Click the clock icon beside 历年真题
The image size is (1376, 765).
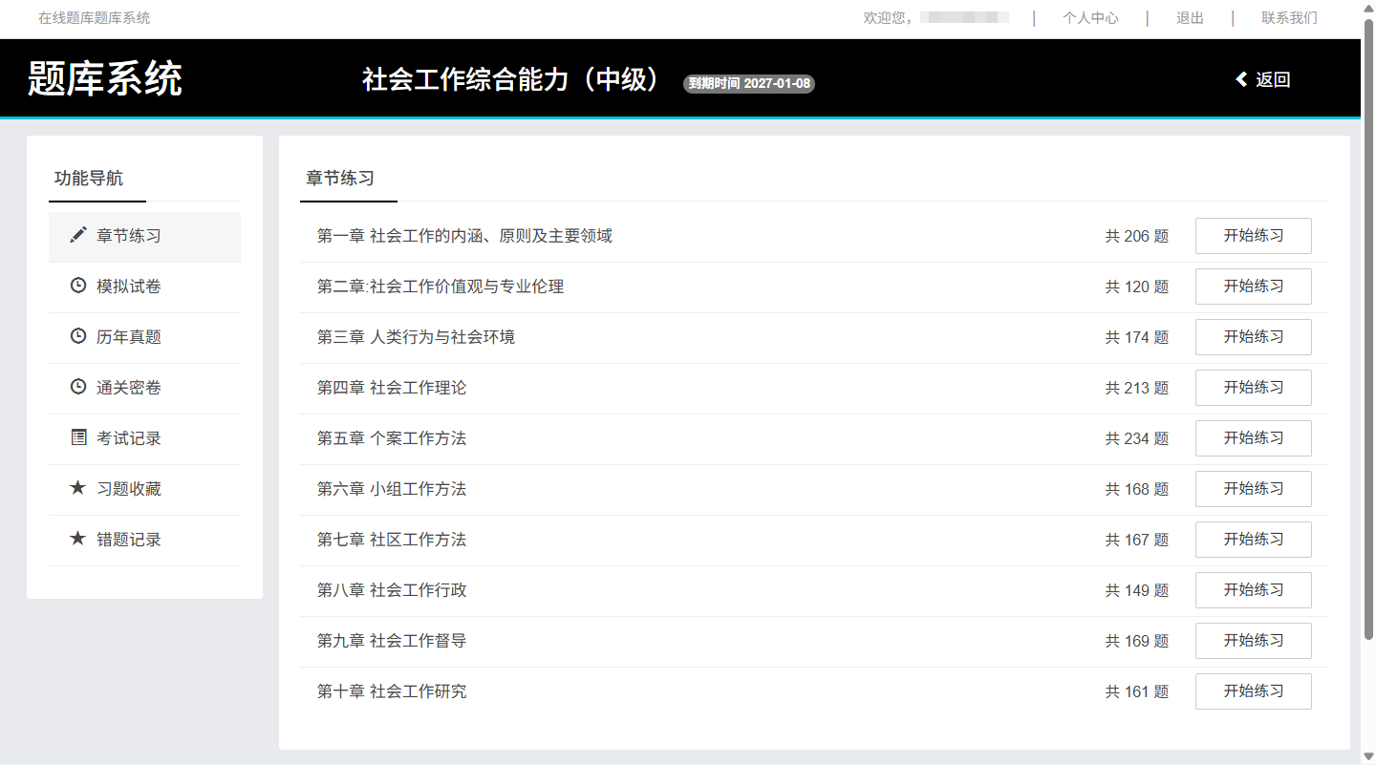click(78, 336)
